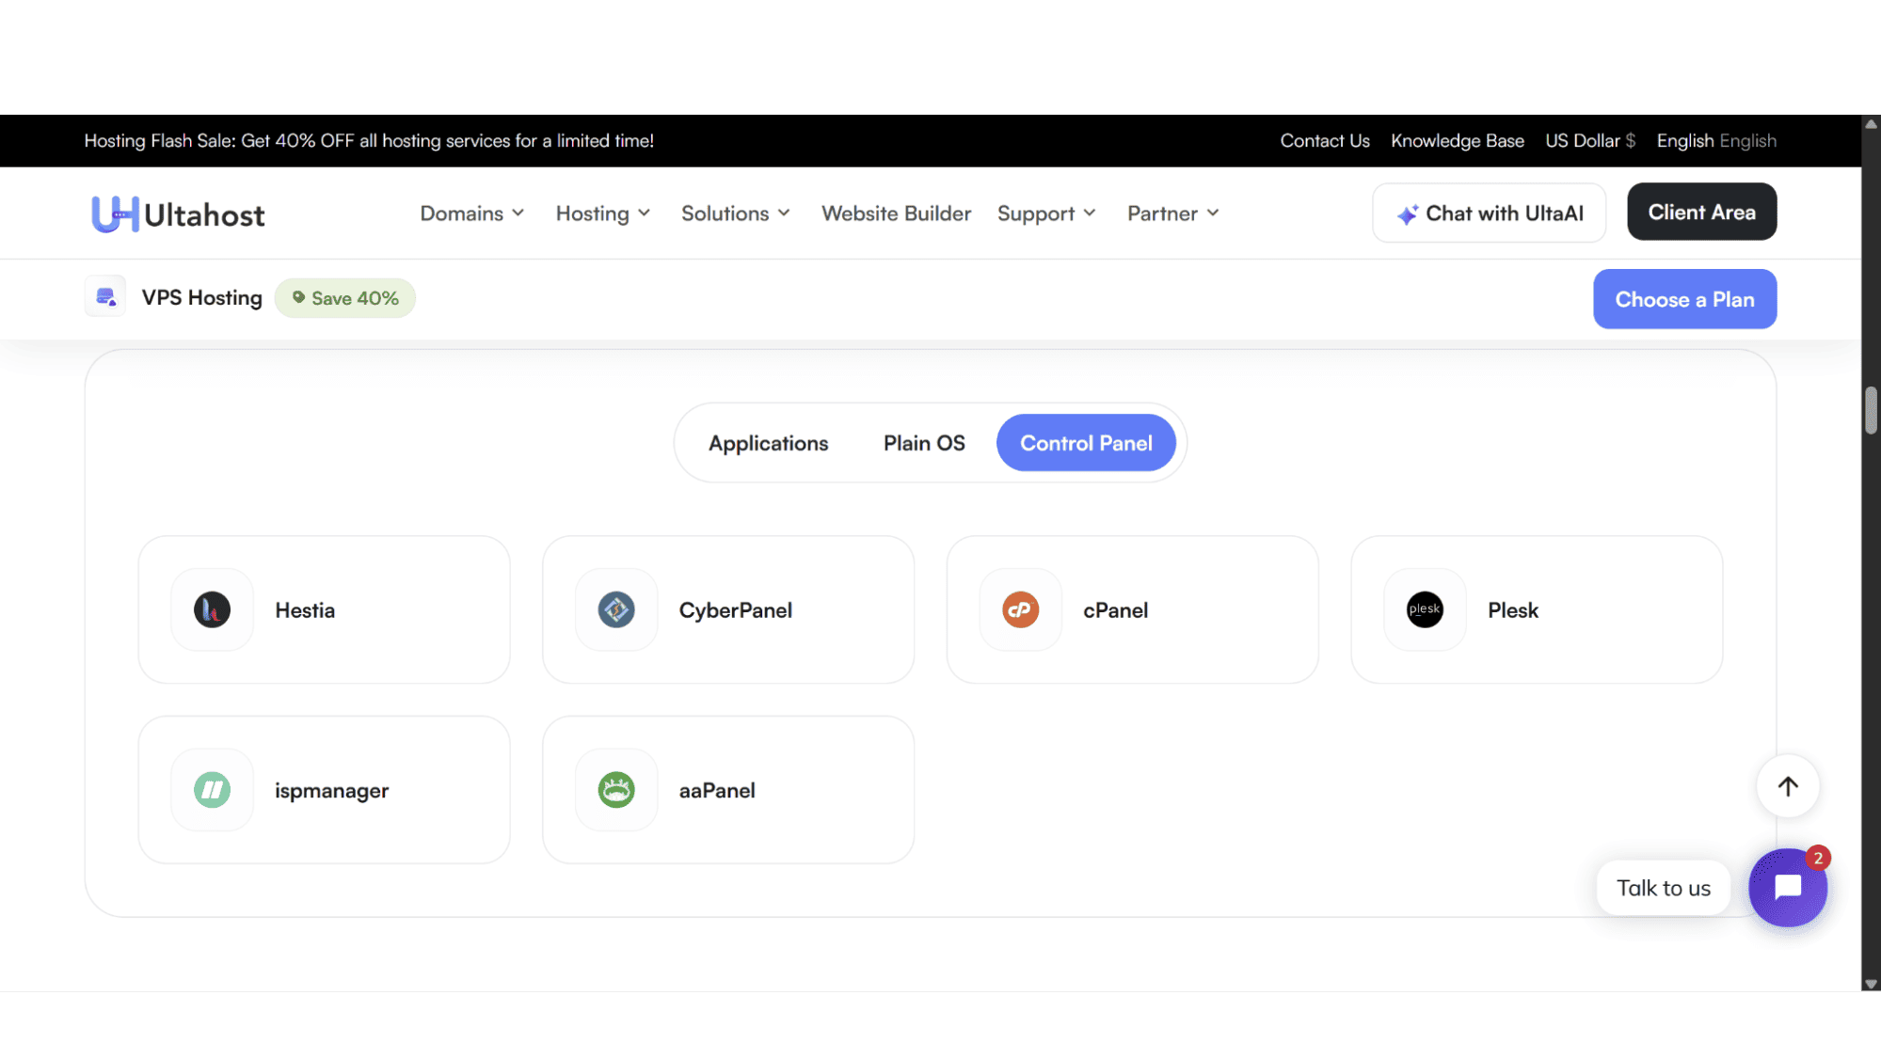This screenshot has width=1881, height=1058.
Task: Open the US Dollar currency selector
Action: tap(1590, 140)
